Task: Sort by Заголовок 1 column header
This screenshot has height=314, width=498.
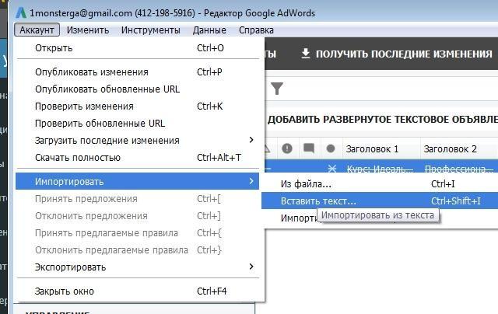Action: click(381, 148)
